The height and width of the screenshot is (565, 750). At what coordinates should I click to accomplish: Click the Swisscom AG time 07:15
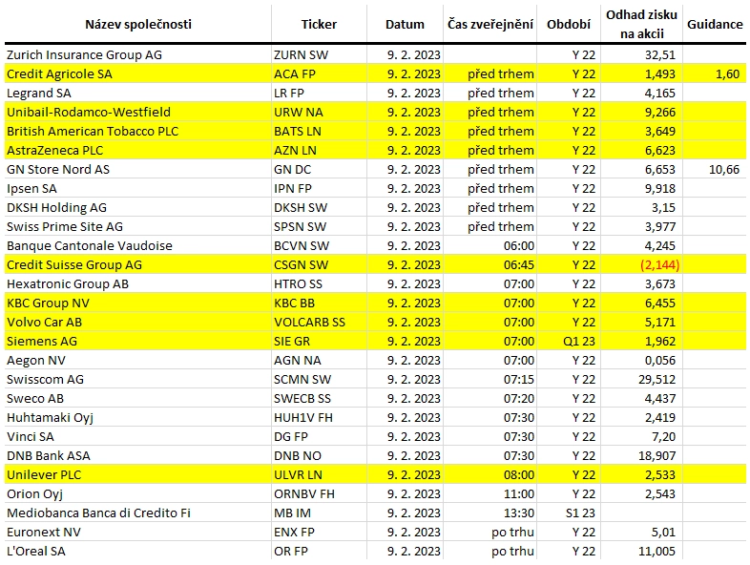[519, 380]
